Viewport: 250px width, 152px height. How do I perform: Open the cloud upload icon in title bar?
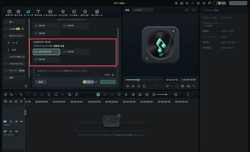(198, 3)
